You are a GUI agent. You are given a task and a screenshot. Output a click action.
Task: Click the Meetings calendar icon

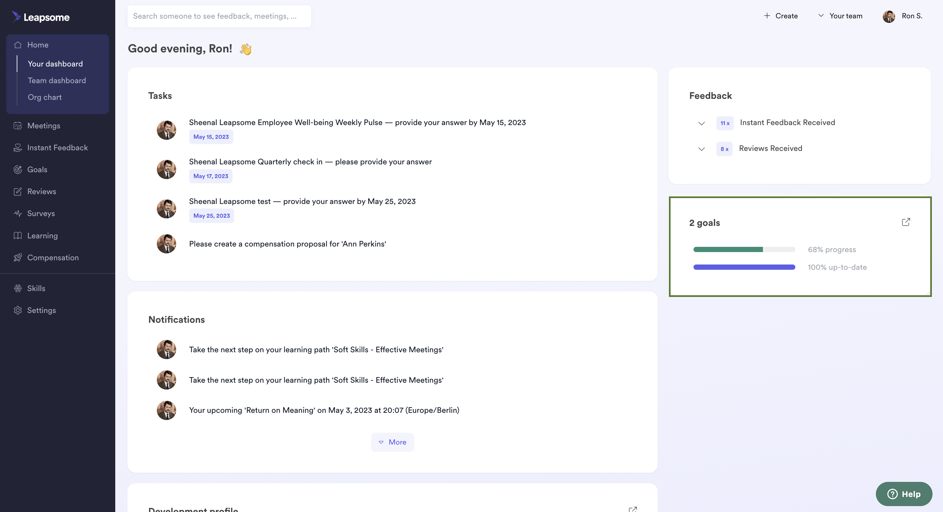click(x=18, y=125)
